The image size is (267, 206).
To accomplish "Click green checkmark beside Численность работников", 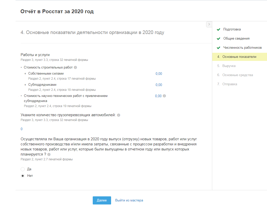I will pyautogui.click(x=218, y=48).
